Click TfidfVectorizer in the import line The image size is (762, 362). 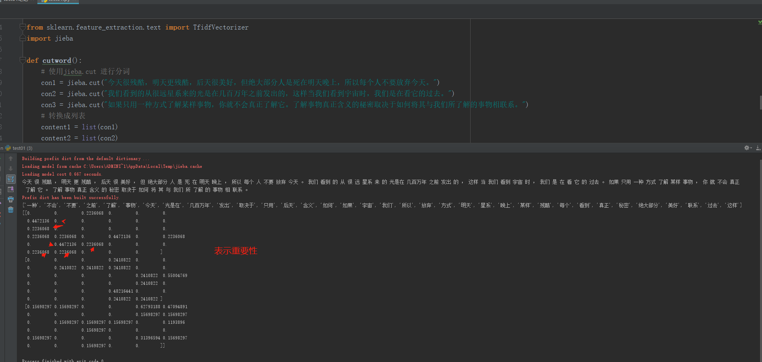[221, 27]
